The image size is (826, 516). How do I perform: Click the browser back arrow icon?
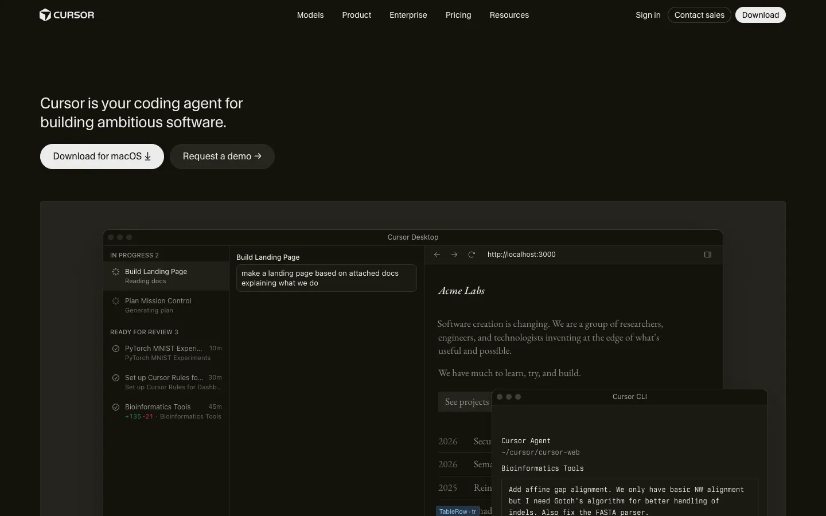pos(437,255)
